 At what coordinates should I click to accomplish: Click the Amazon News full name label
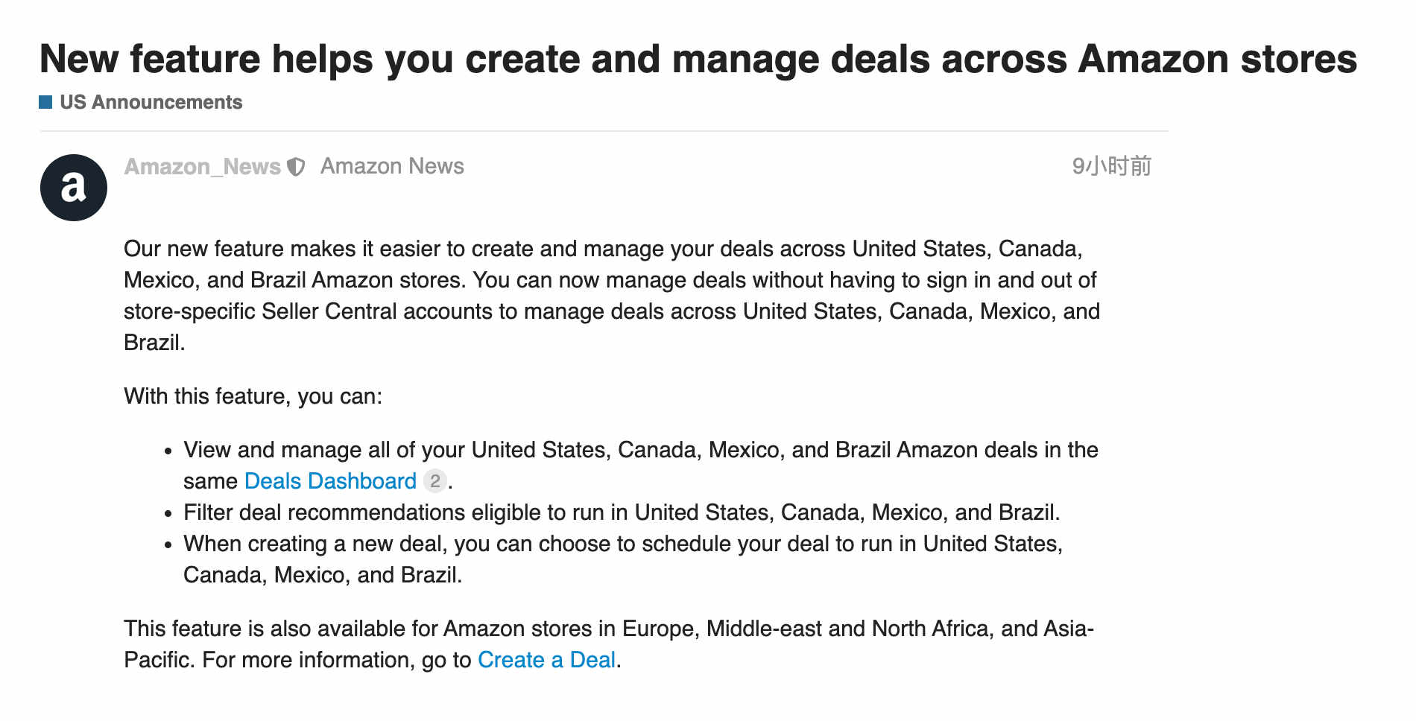point(392,166)
